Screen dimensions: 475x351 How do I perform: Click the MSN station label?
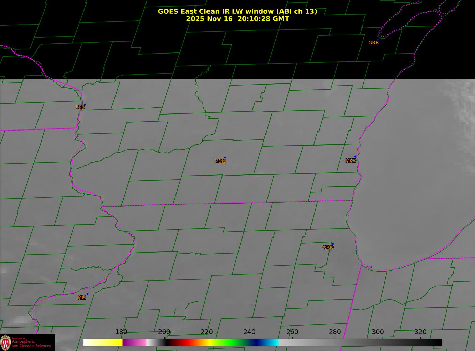[220, 161]
